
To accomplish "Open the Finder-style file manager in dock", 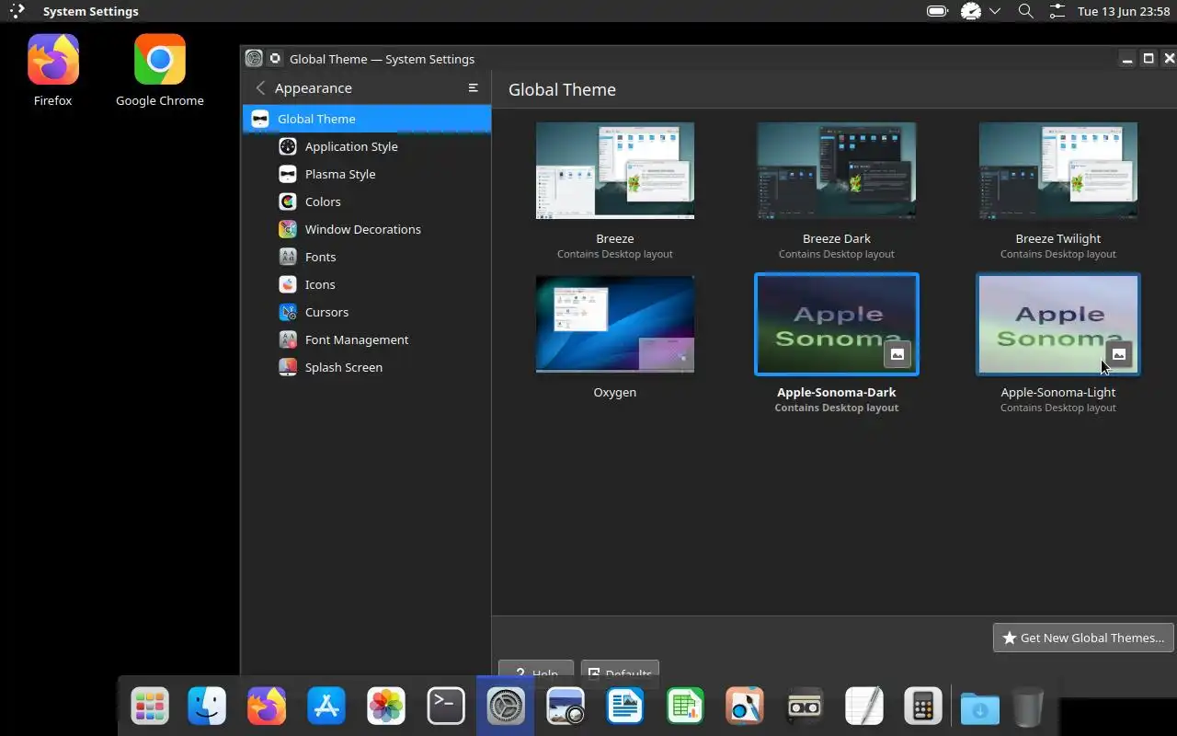I will click(207, 707).
